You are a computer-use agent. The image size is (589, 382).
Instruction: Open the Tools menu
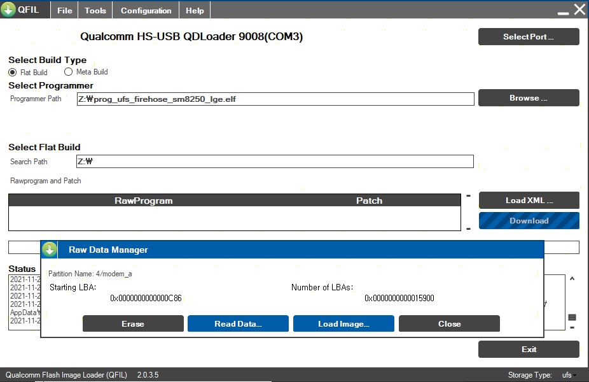pos(95,11)
